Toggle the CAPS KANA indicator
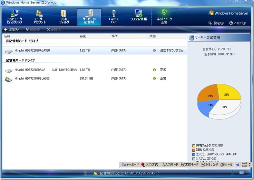Image resolution: width=254 pixels, height=180 pixels. point(245,164)
